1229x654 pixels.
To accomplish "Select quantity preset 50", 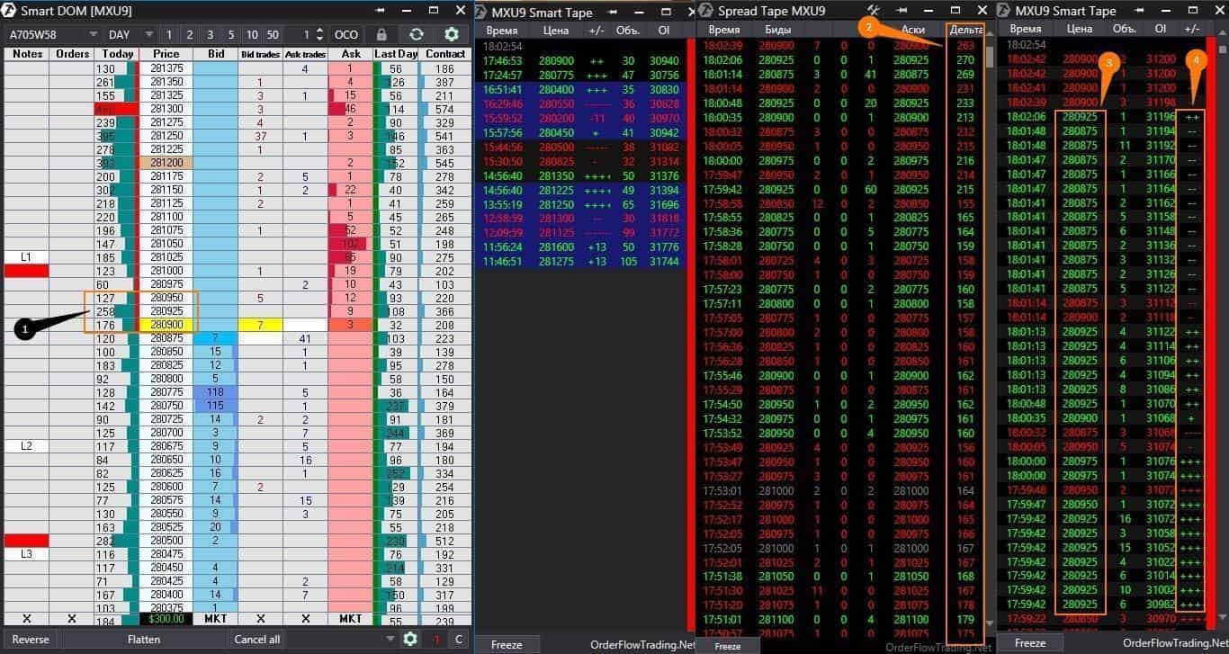I will coord(272,34).
